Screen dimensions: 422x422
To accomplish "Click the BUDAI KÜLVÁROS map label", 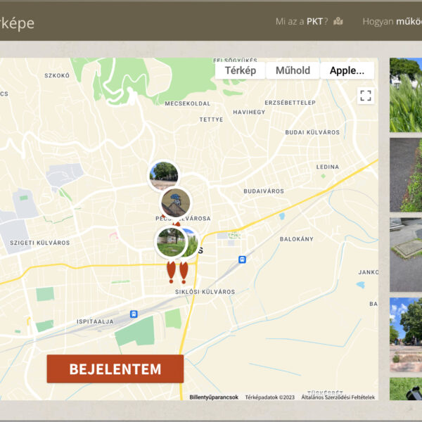I will coord(312,132).
